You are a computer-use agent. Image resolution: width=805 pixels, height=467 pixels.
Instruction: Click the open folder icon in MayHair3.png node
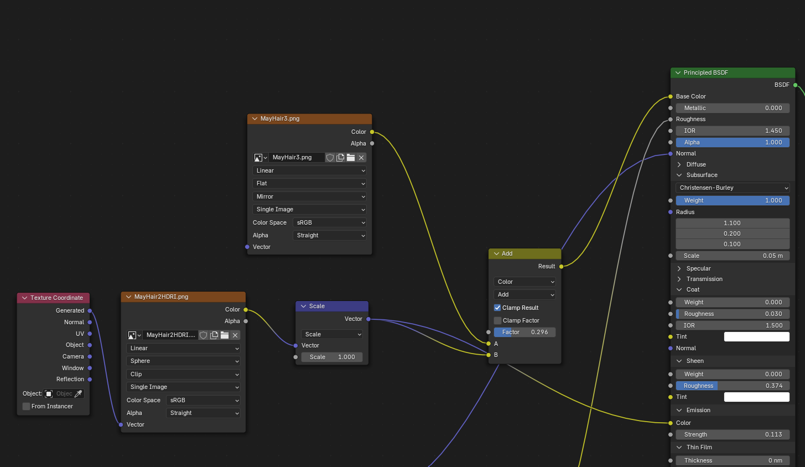[x=351, y=158]
